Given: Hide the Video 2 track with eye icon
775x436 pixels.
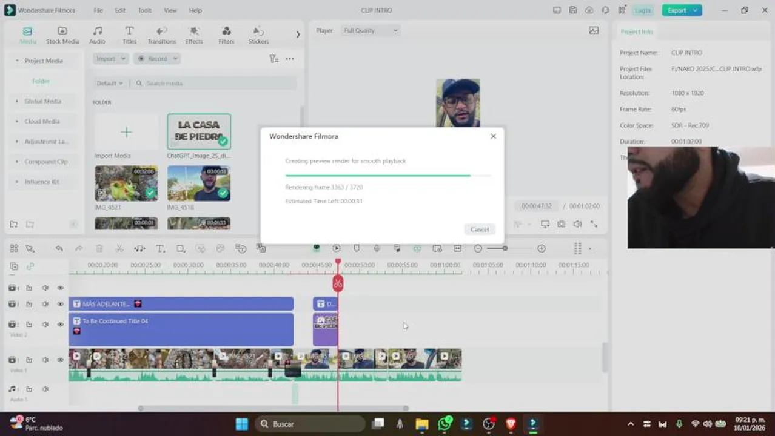Looking at the screenshot, I should 60,325.
